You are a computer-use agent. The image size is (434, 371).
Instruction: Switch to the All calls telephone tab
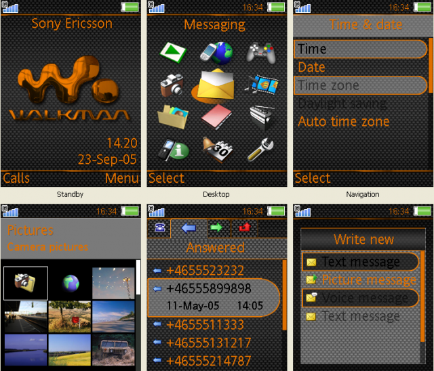tap(159, 228)
